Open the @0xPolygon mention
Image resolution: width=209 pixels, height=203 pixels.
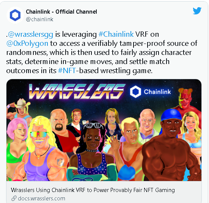tap(27, 44)
